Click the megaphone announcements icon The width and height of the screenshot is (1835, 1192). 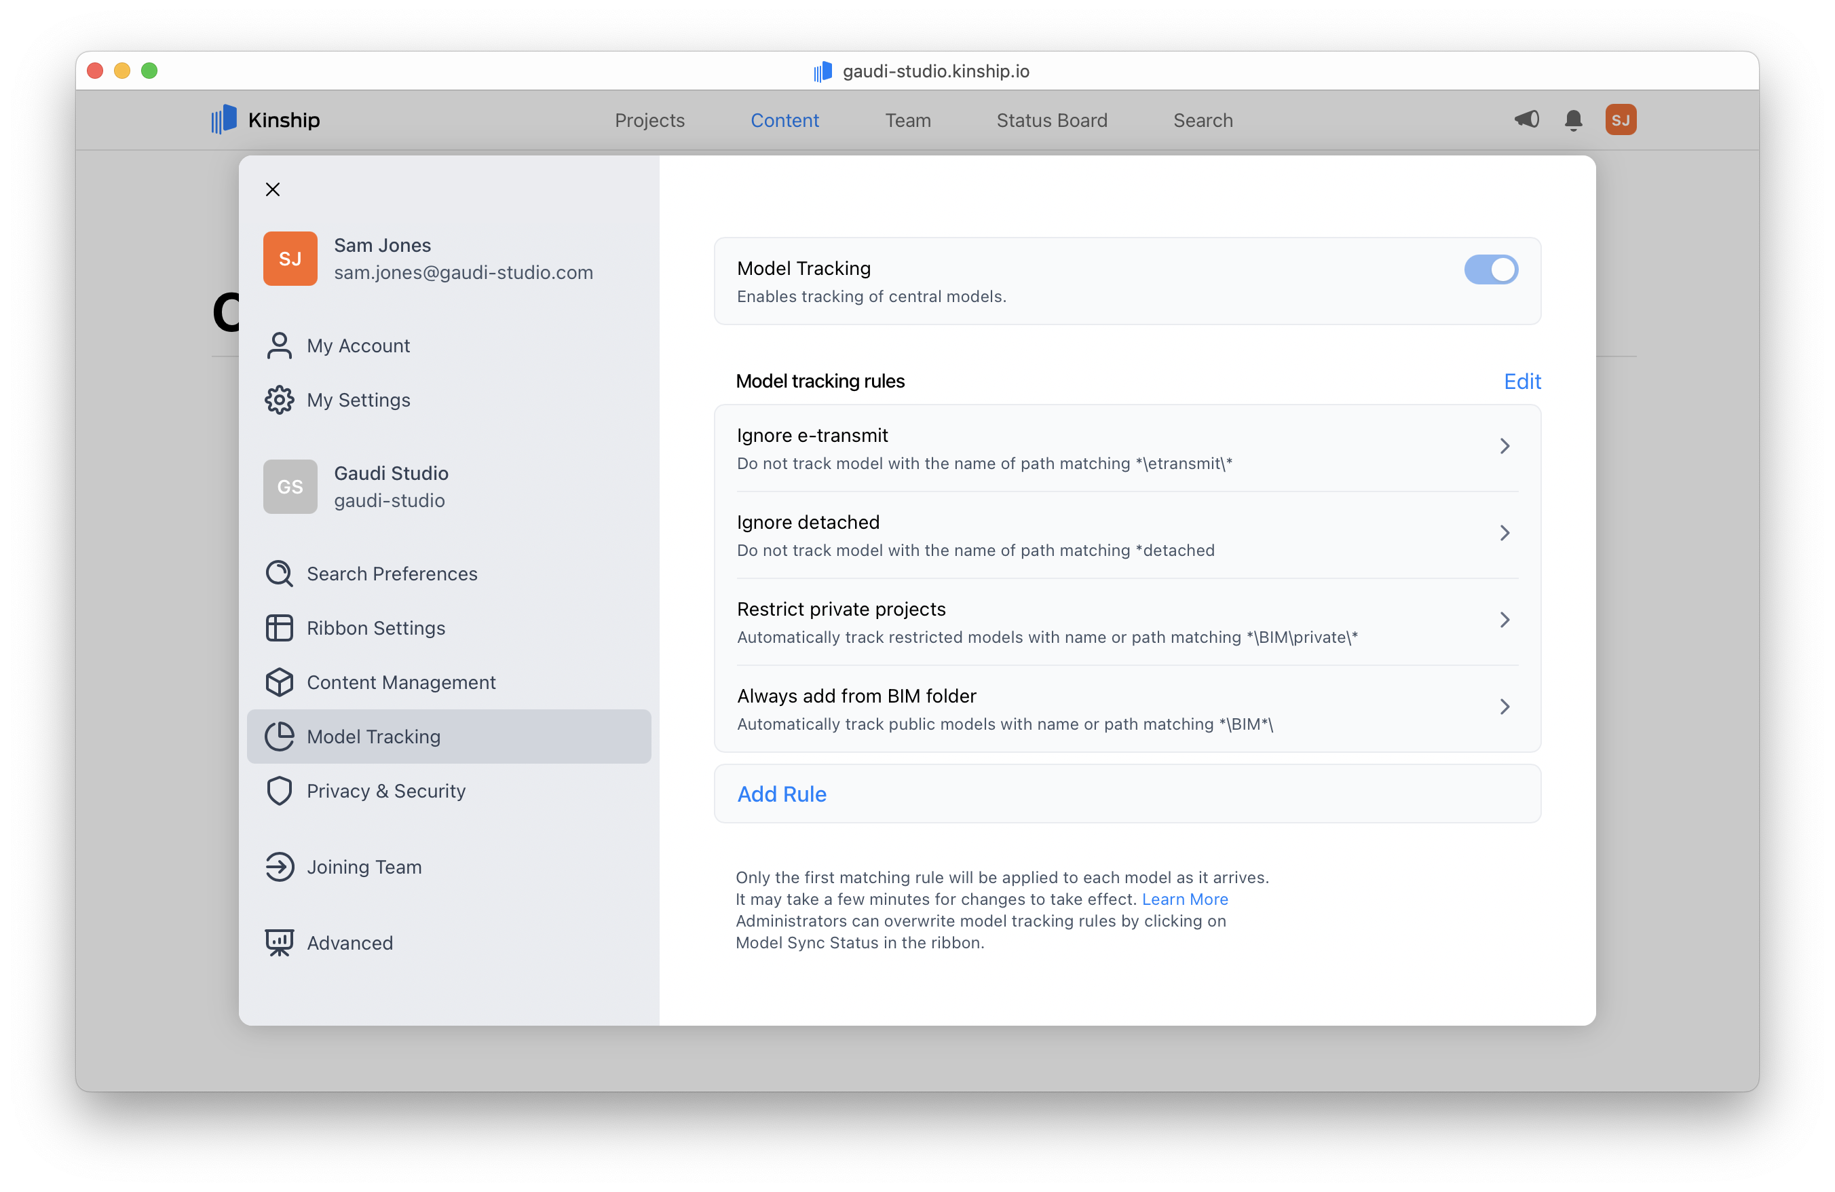pos(1527,119)
